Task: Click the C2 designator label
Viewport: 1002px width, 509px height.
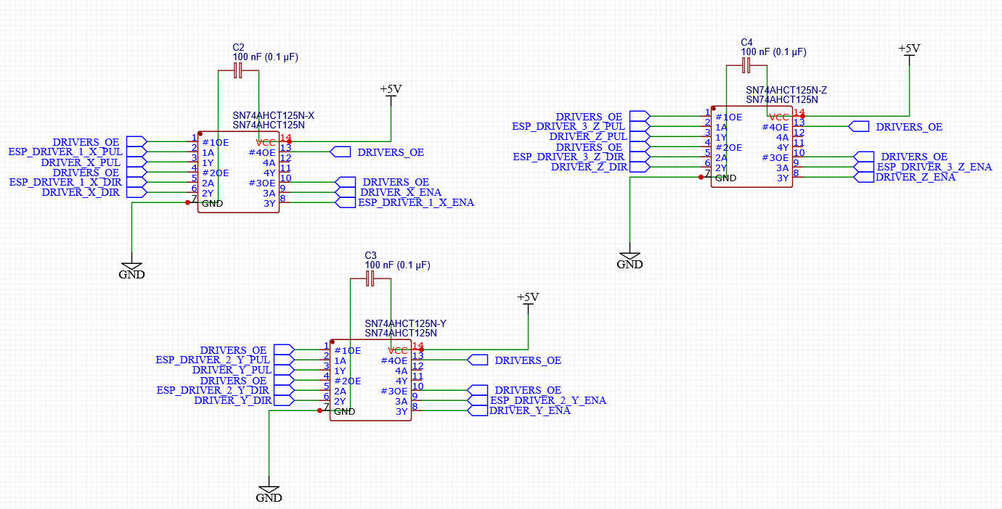Action: [238, 46]
